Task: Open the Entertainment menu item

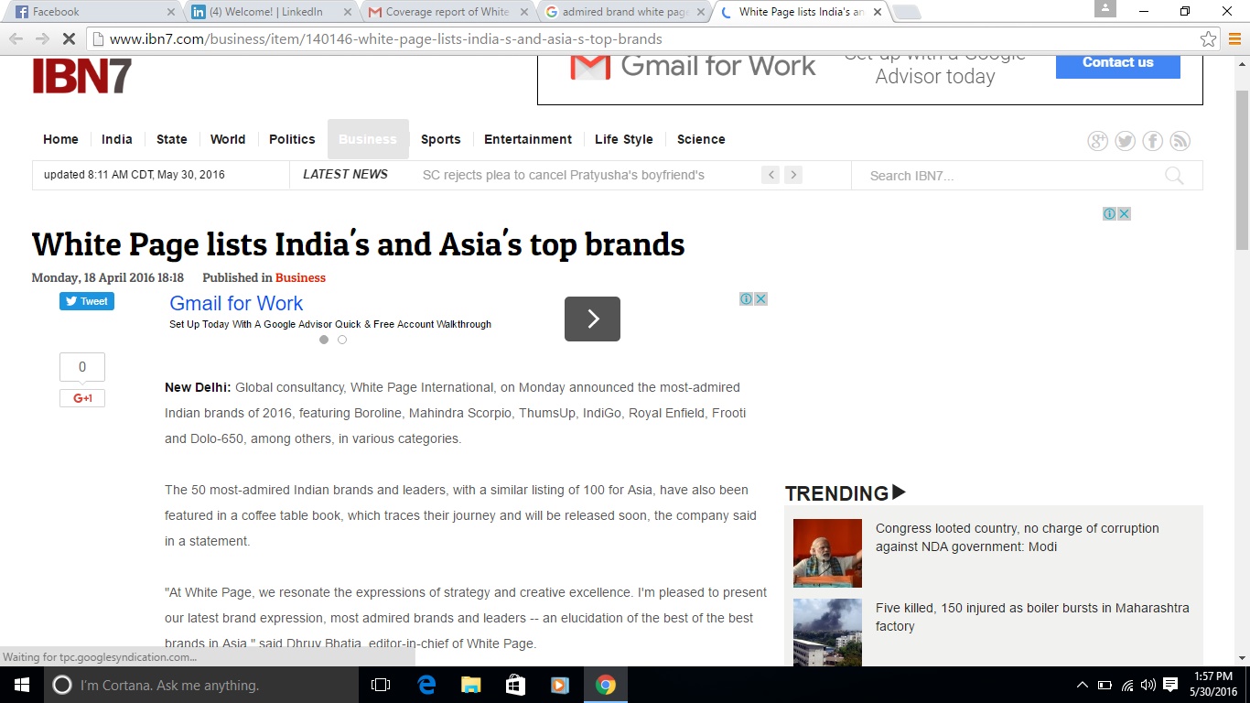Action: tap(528, 139)
